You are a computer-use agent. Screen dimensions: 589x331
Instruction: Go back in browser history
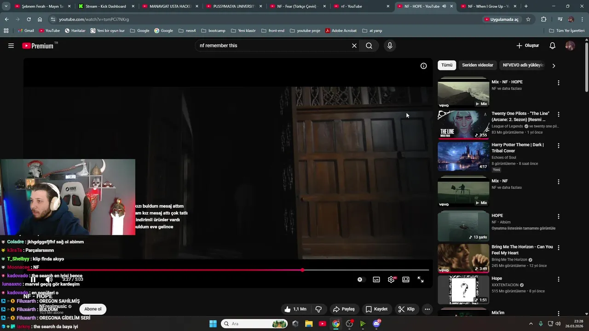(x=6, y=19)
